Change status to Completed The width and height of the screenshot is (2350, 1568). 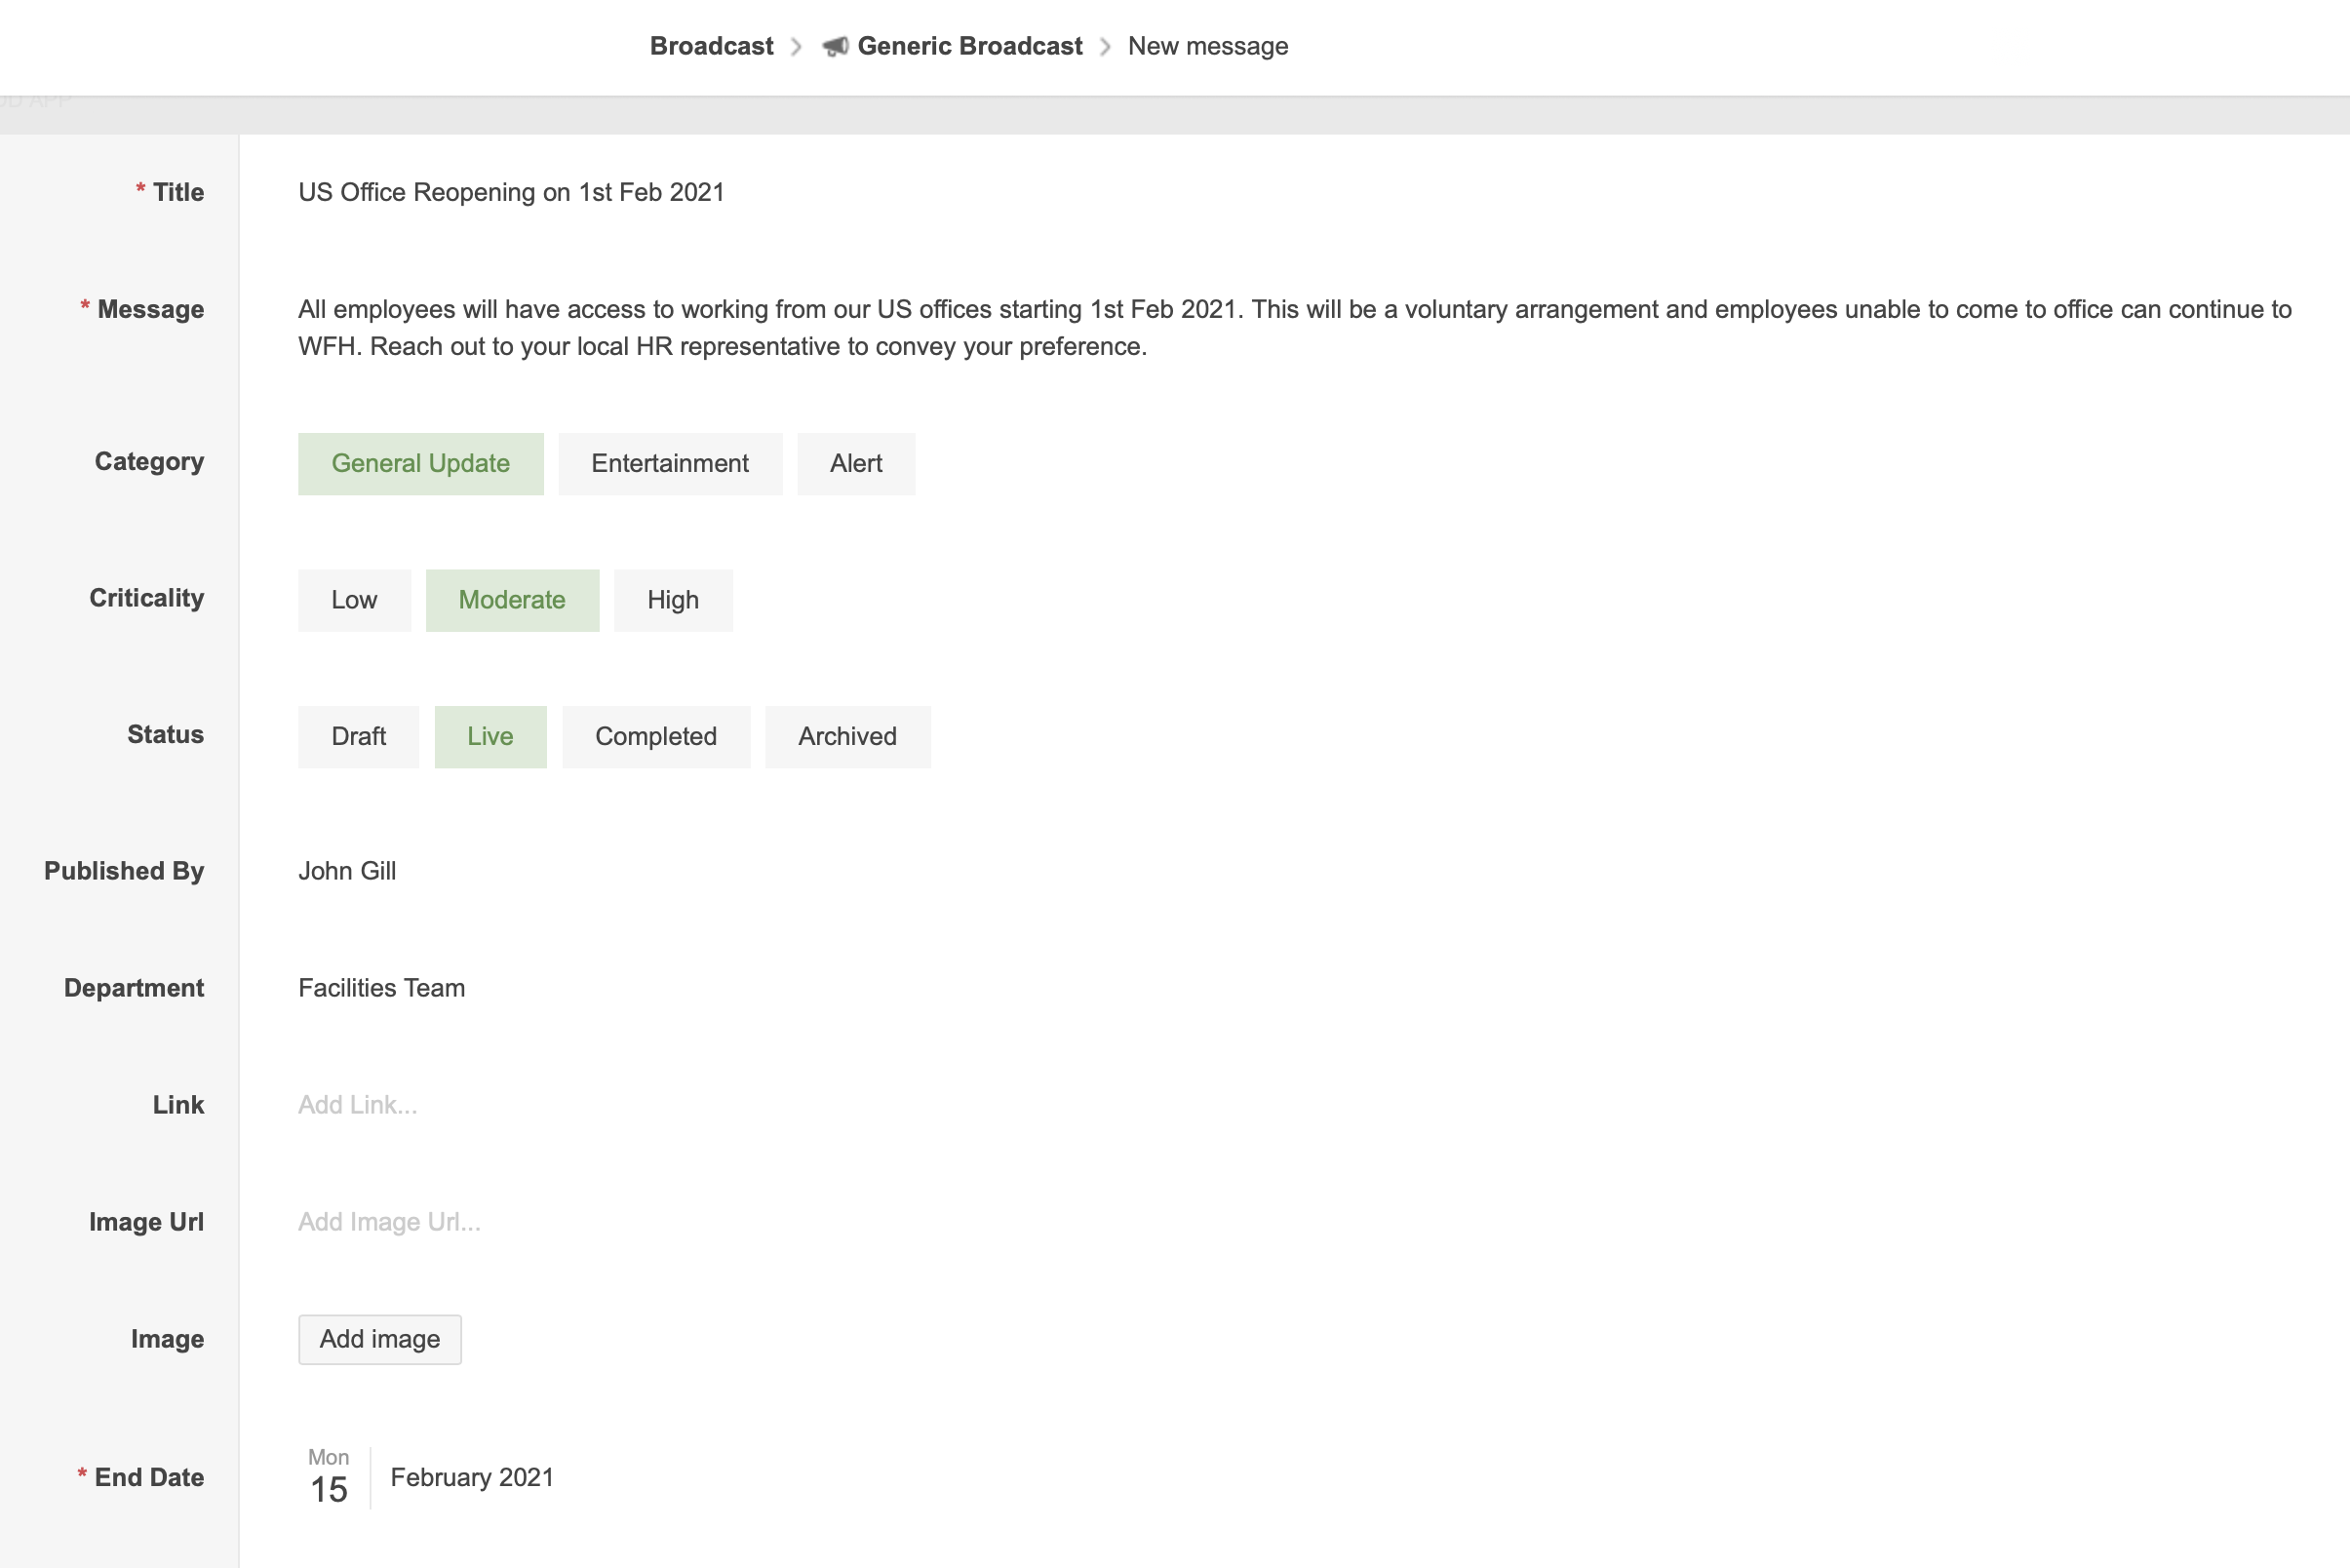tap(655, 737)
